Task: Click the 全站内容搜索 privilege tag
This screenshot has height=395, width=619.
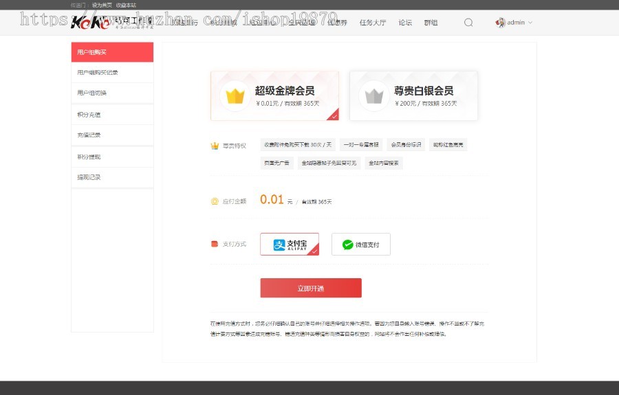Action: [384, 163]
